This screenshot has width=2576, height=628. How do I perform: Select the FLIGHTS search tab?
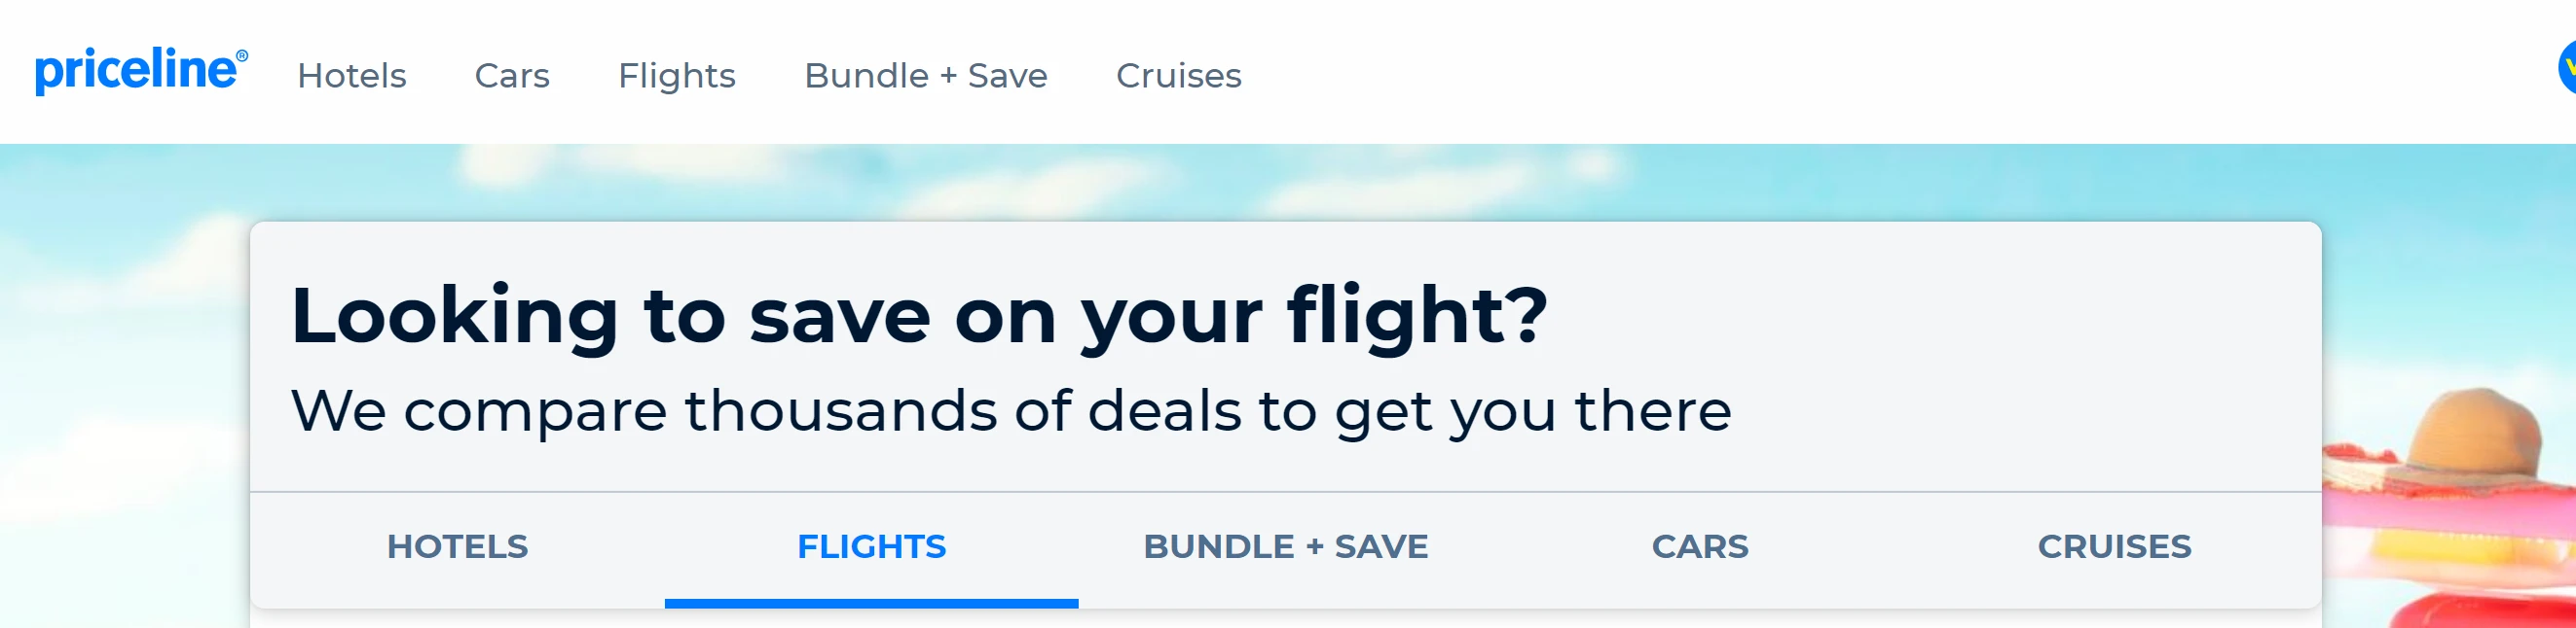pos(871,546)
